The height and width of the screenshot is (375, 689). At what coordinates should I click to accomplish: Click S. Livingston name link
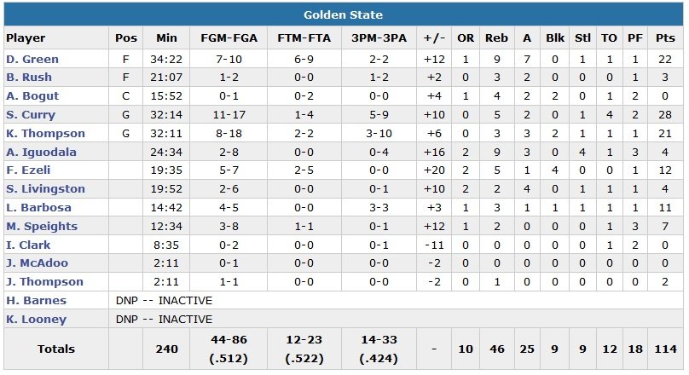45,189
